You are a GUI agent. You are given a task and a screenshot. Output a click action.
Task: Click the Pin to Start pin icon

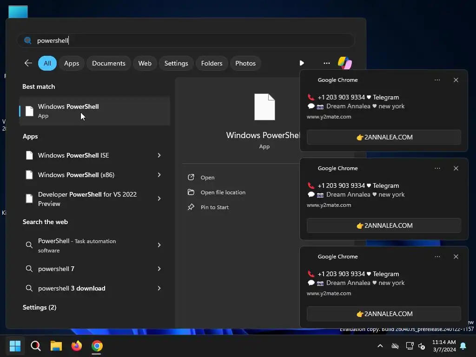(x=191, y=207)
